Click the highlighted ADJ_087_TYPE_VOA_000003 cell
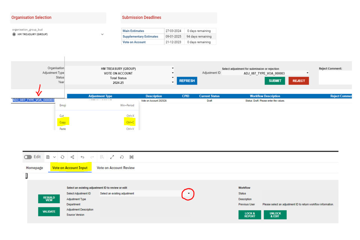The height and width of the screenshot is (240, 360). click(x=33, y=100)
